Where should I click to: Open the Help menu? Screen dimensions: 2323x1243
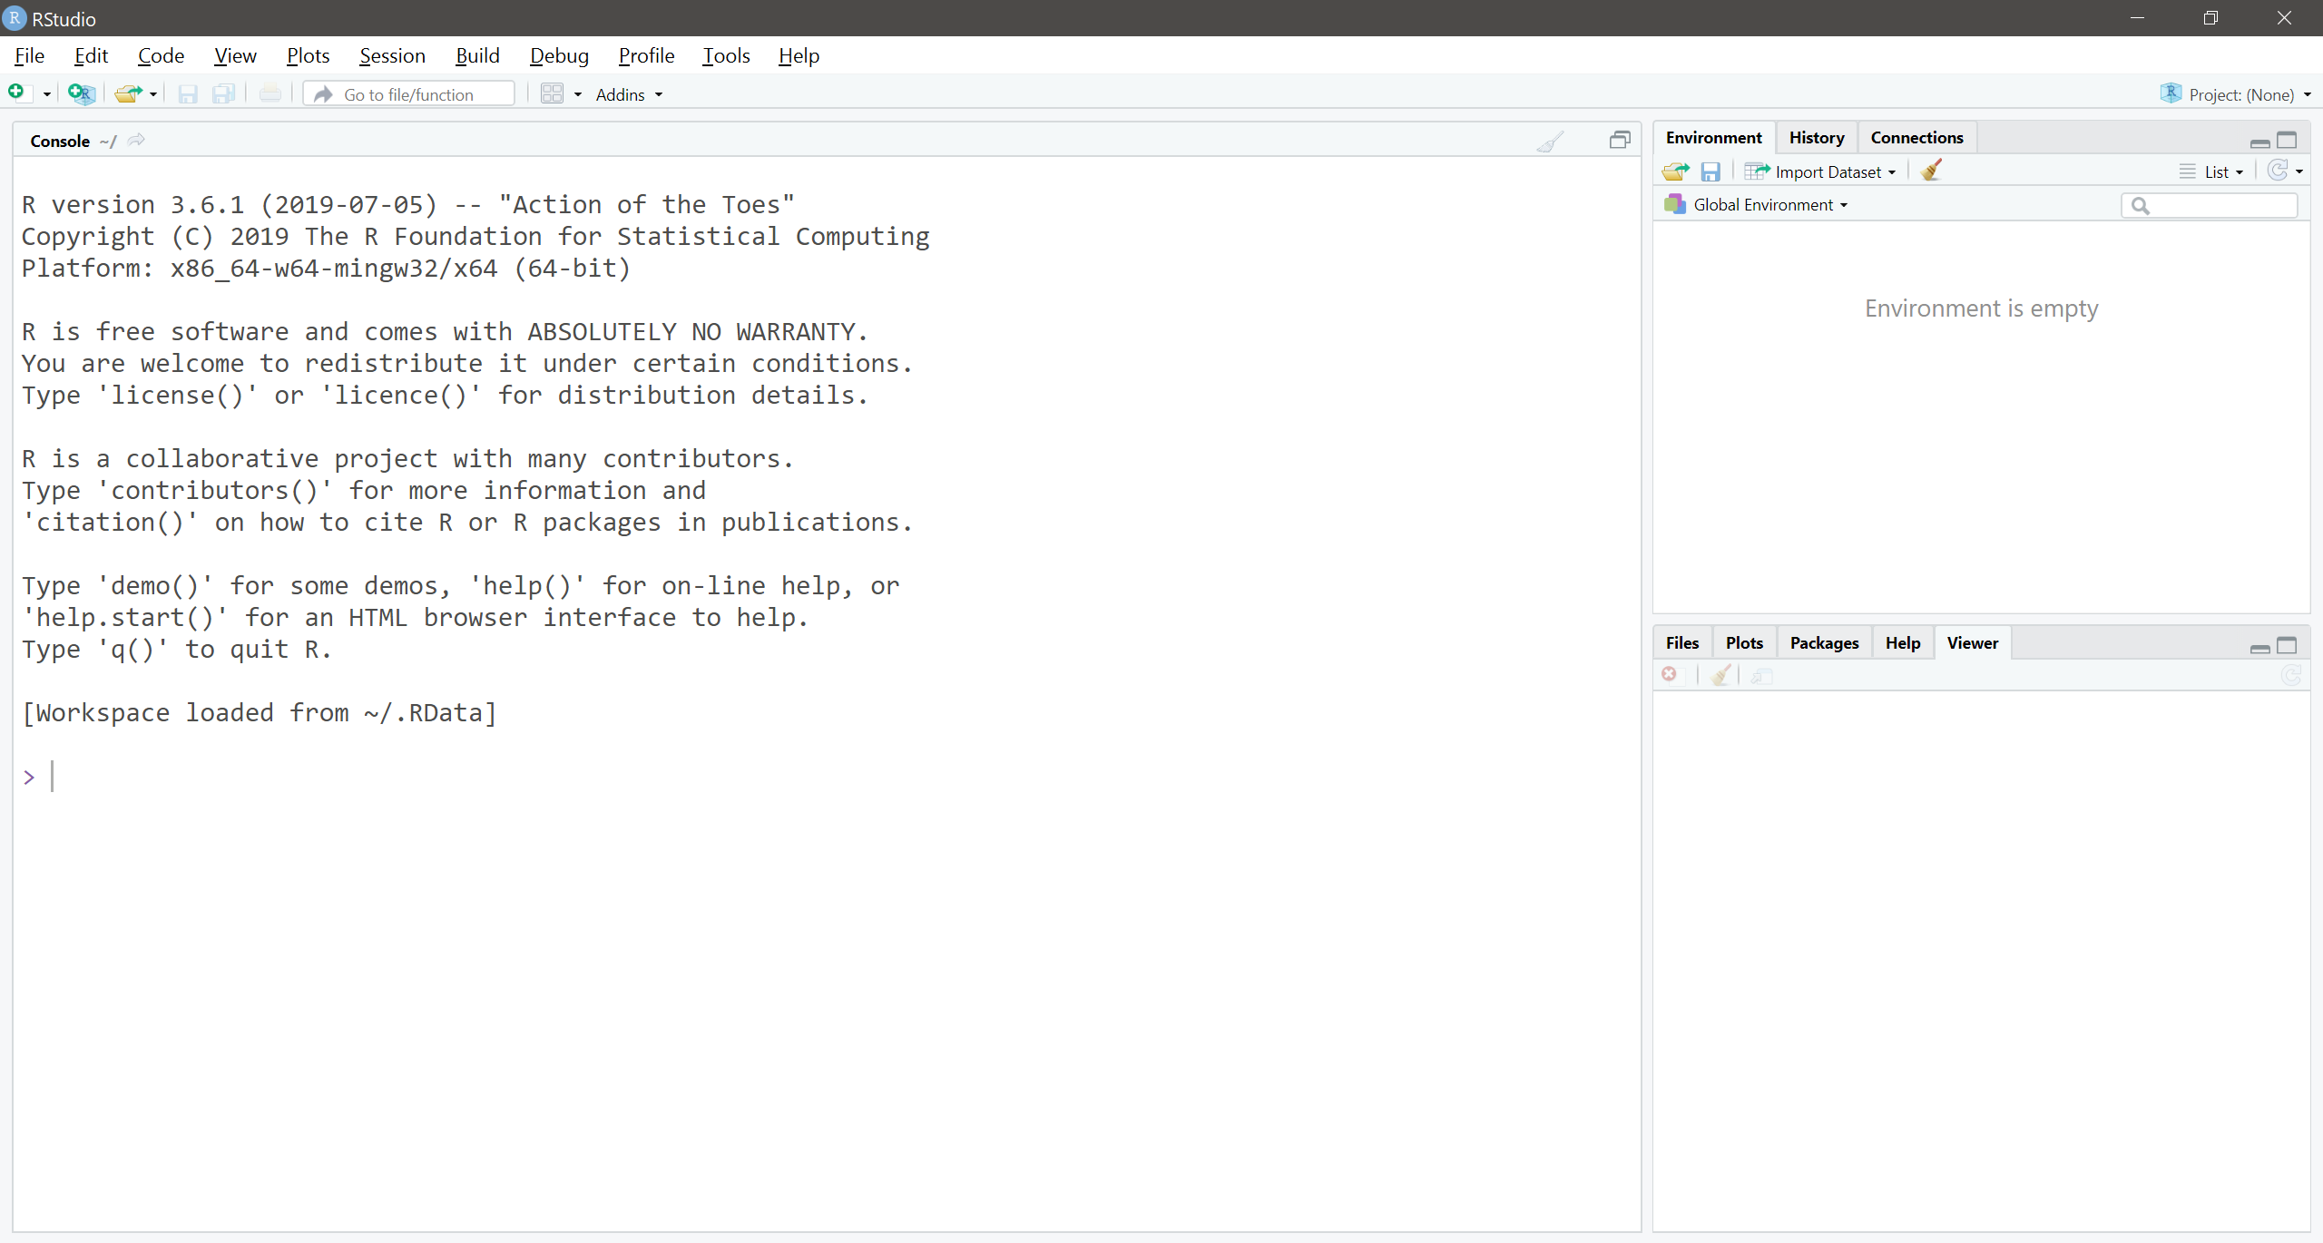(799, 55)
